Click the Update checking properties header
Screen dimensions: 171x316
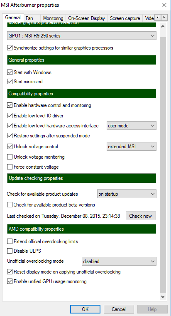point(82,178)
